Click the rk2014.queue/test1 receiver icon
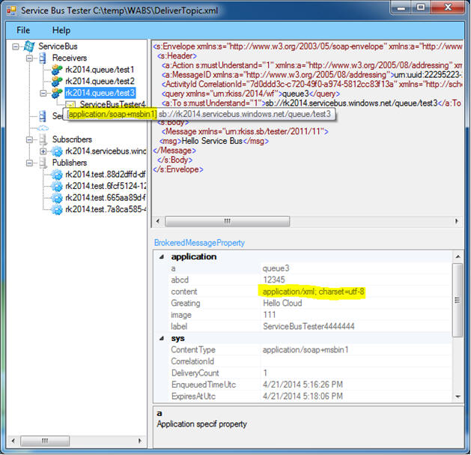Image resolution: width=471 pixels, height=455 pixels. click(56, 70)
